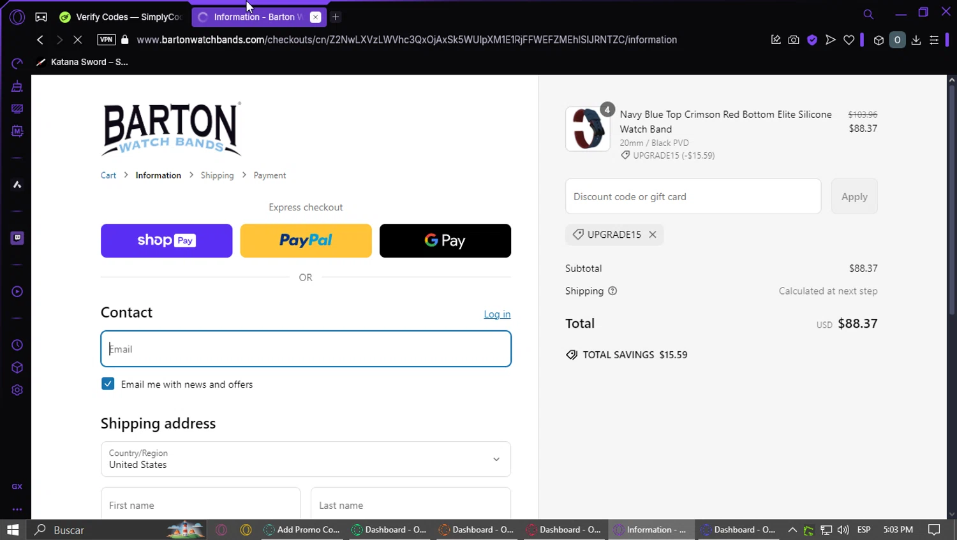This screenshot has width=957, height=540.
Task: Check out with PayPal
Action: click(306, 240)
